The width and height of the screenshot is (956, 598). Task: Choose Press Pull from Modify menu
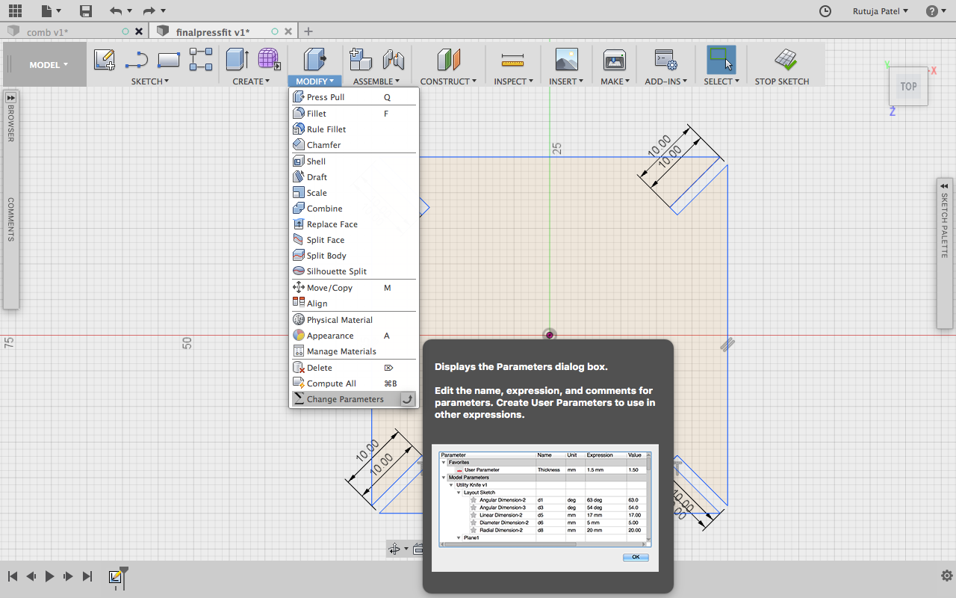[x=354, y=97]
